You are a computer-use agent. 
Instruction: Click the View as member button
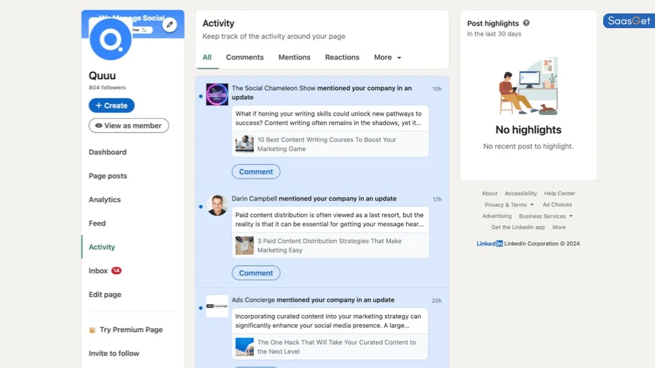pos(129,126)
